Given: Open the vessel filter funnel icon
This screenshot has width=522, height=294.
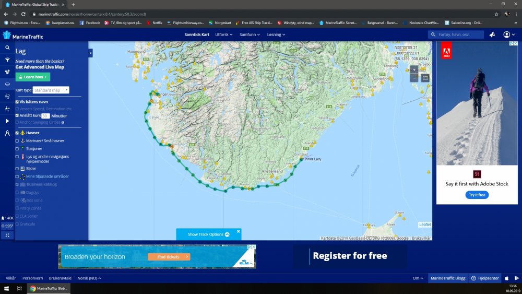Looking at the screenshot, I should (7, 60).
